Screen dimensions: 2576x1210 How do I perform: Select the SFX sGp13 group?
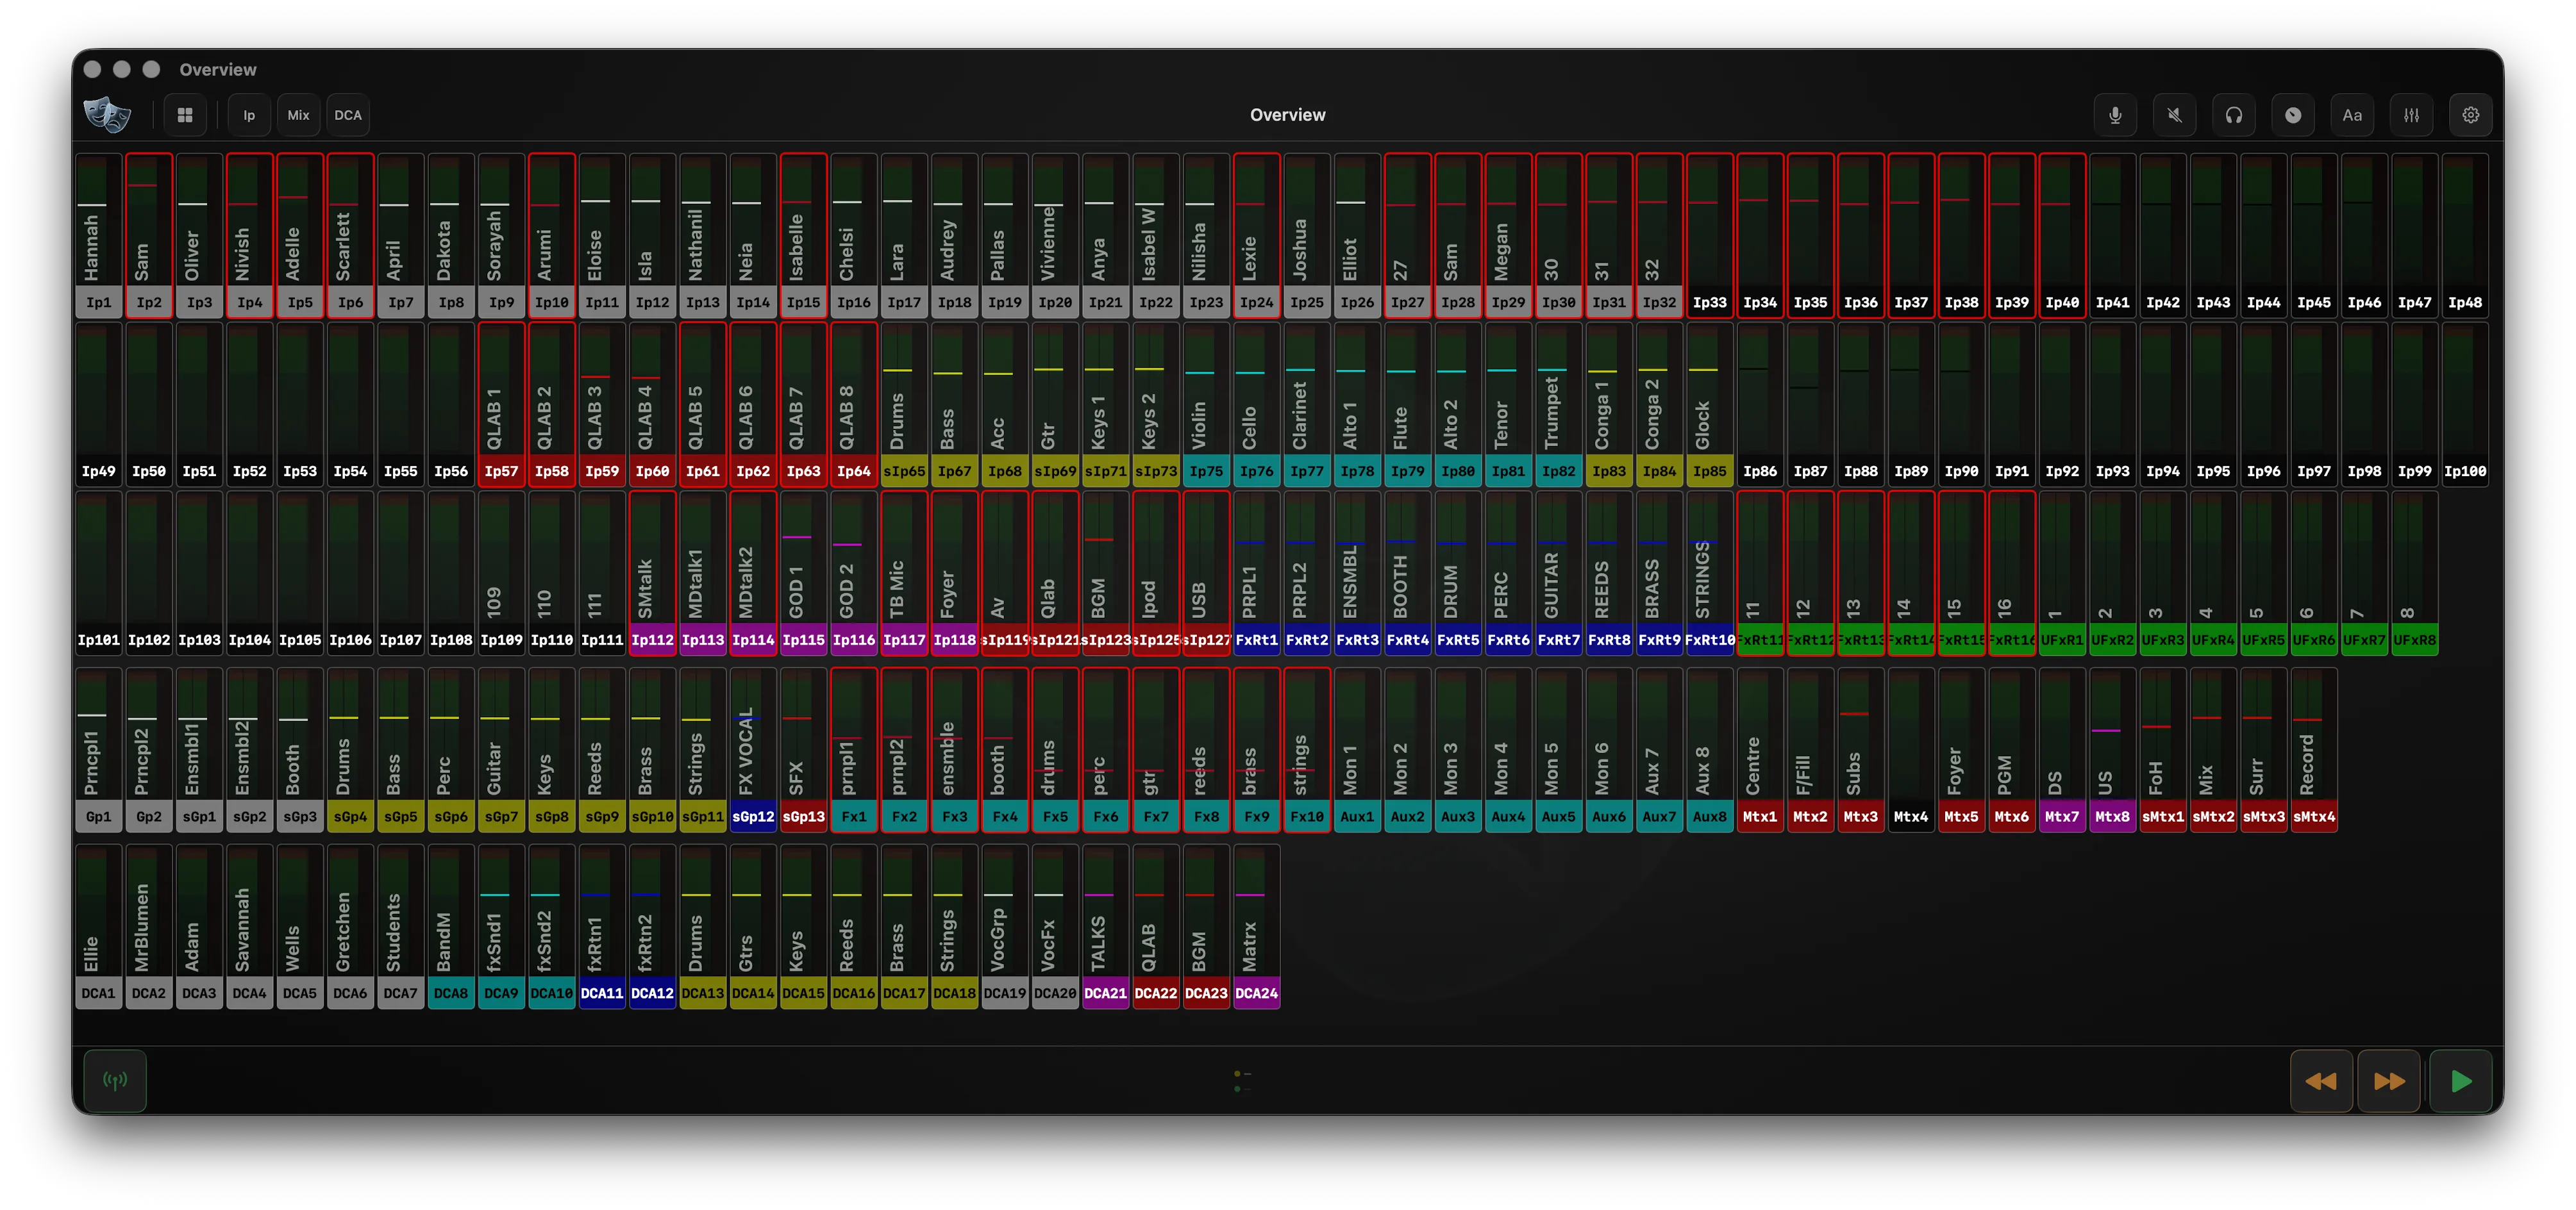coord(803,749)
